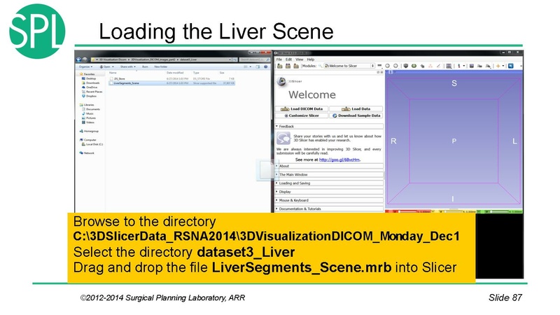Toggle the Explorer preview pane icon
The height and width of the screenshot is (315, 560).
[258, 66]
